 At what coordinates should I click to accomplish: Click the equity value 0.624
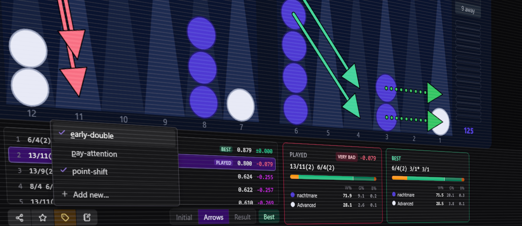[x=245, y=177]
